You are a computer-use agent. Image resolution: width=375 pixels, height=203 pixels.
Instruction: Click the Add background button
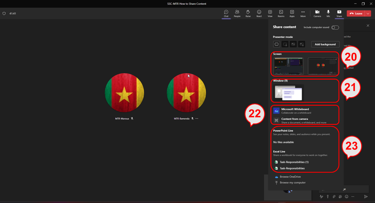(325, 44)
